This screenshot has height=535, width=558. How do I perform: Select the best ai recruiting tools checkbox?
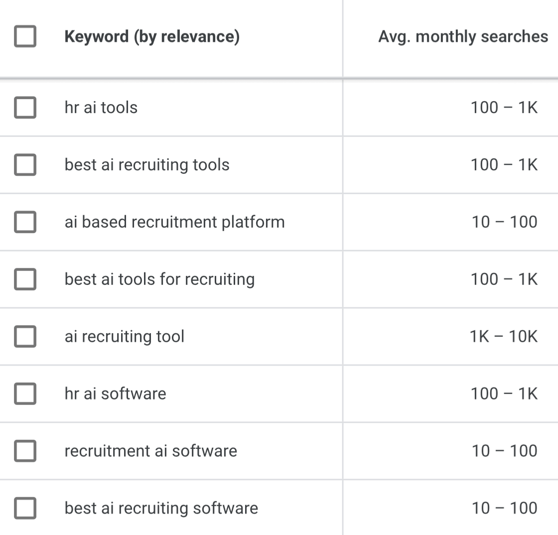(25, 165)
